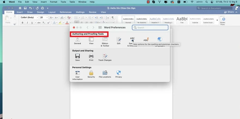Toggle Underline formatting in ribbon

(32, 23)
